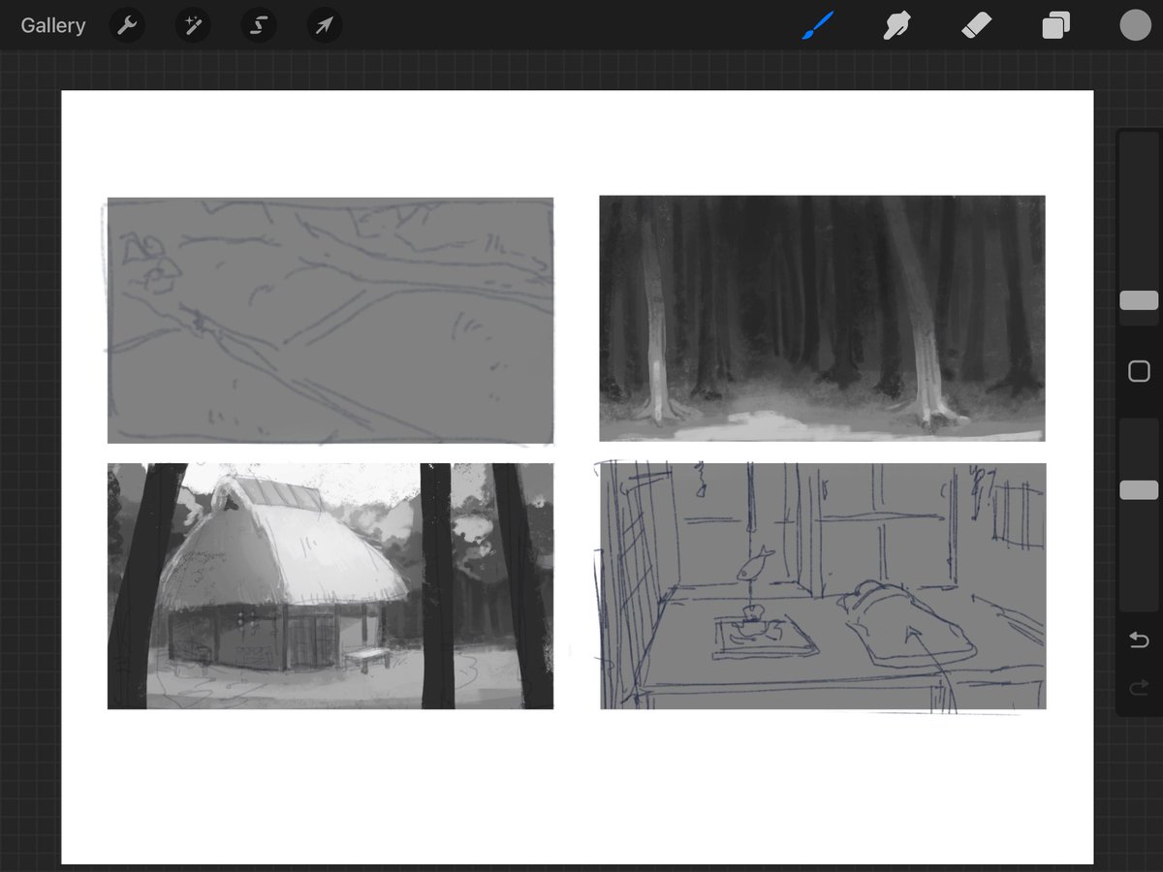Open the Layers panel
1163x872 pixels.
1055,25
